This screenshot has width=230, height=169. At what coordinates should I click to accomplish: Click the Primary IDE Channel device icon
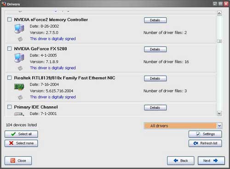pyautogui.click(x=19, y=114)
